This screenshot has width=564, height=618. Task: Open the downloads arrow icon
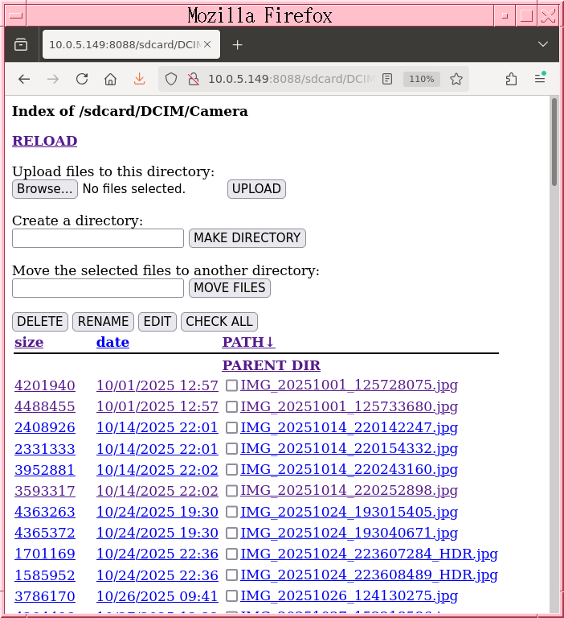click(139, 79)
